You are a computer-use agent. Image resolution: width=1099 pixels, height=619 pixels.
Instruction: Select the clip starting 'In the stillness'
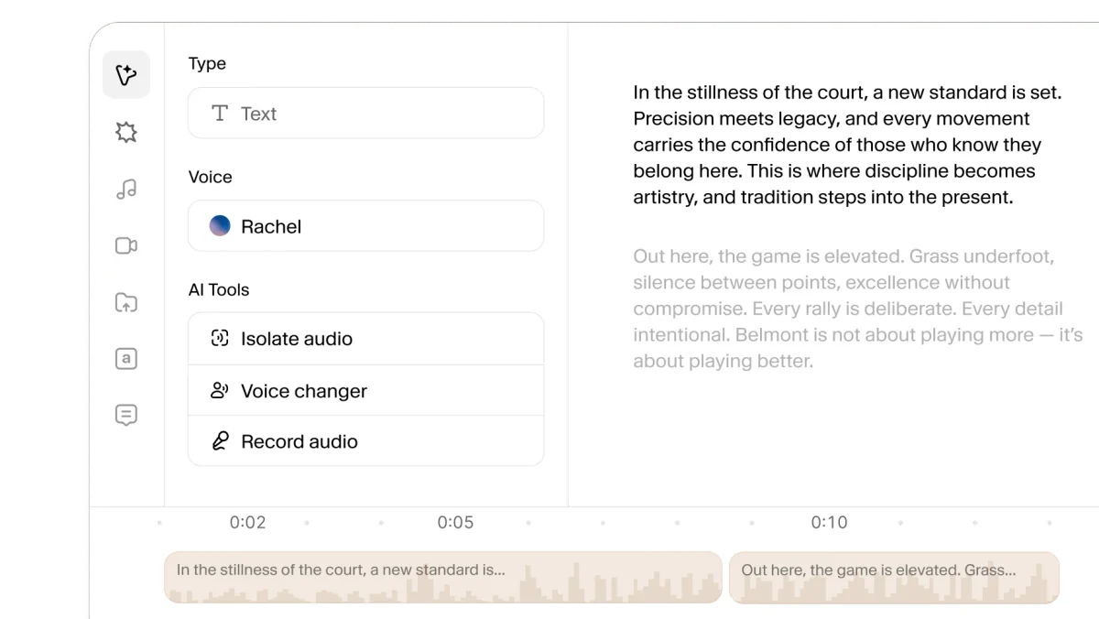[x=442, y=577]
